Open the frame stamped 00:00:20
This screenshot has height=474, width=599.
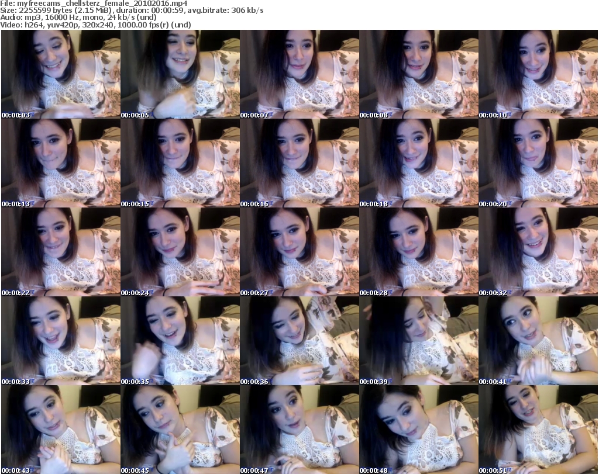[538, 163]
